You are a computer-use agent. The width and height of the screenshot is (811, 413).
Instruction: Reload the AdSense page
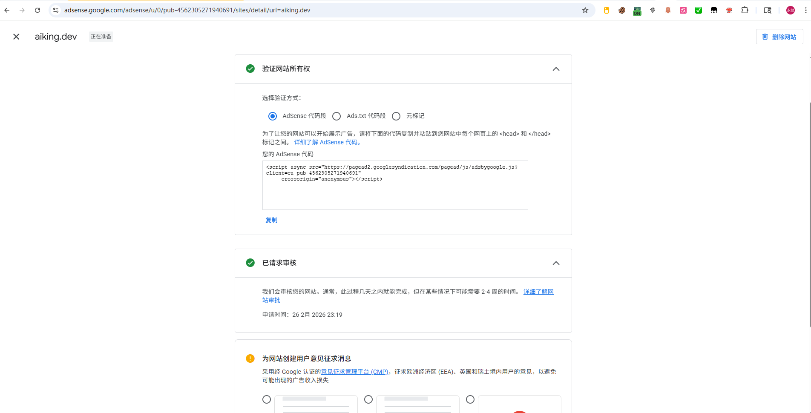(37, 10)
